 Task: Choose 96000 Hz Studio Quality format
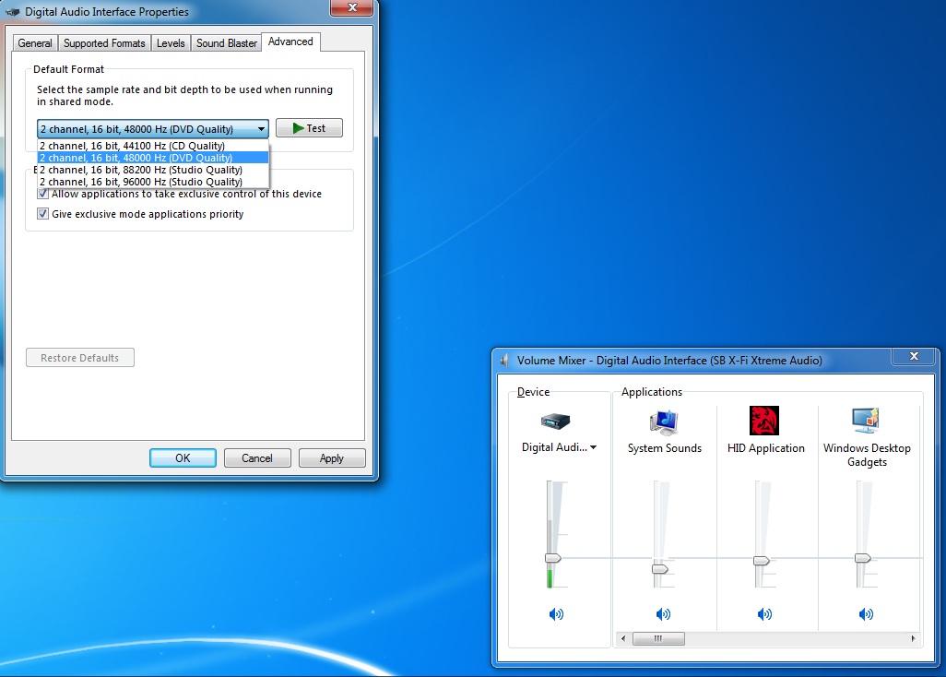(x=140, y=182)
